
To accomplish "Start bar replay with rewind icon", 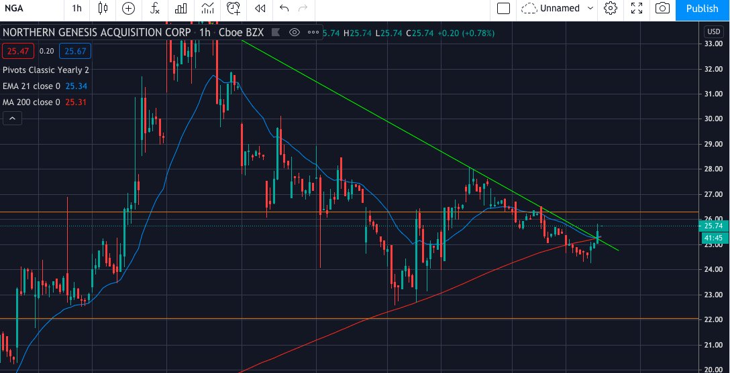I will pyautogui.click(x=261, y=8).
